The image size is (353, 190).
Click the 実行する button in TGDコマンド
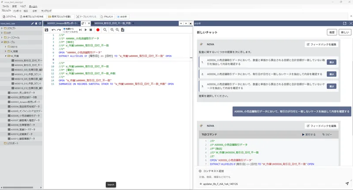309,134
